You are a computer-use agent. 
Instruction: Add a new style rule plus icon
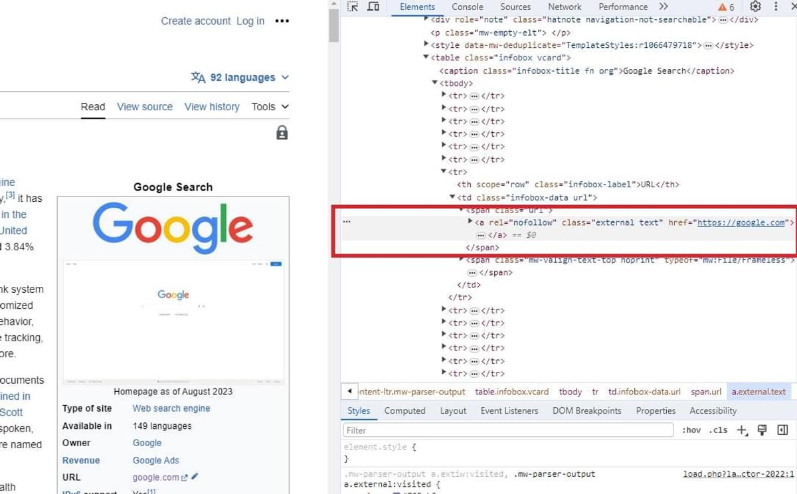(743, 430)
